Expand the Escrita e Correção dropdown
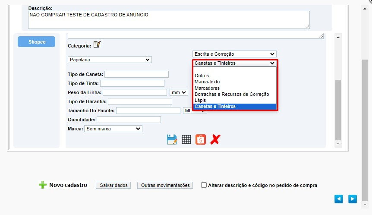Screen dimensions: 372x215 234,54
